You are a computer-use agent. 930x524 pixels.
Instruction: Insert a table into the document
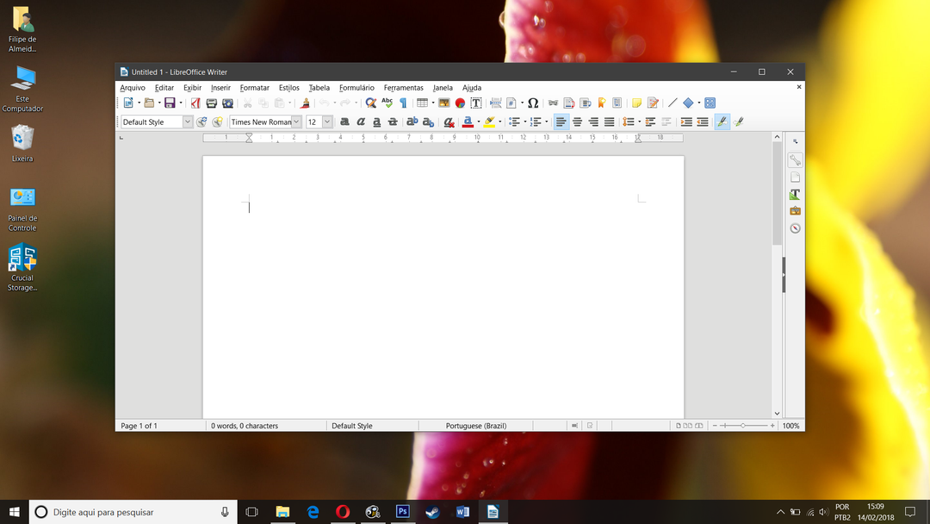pos(422,103)
